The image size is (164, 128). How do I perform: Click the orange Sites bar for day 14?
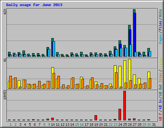[73, 83]
